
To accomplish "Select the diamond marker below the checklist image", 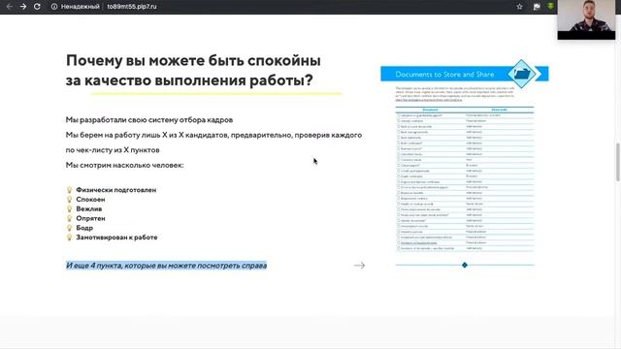I will click(x=465, y=265).
